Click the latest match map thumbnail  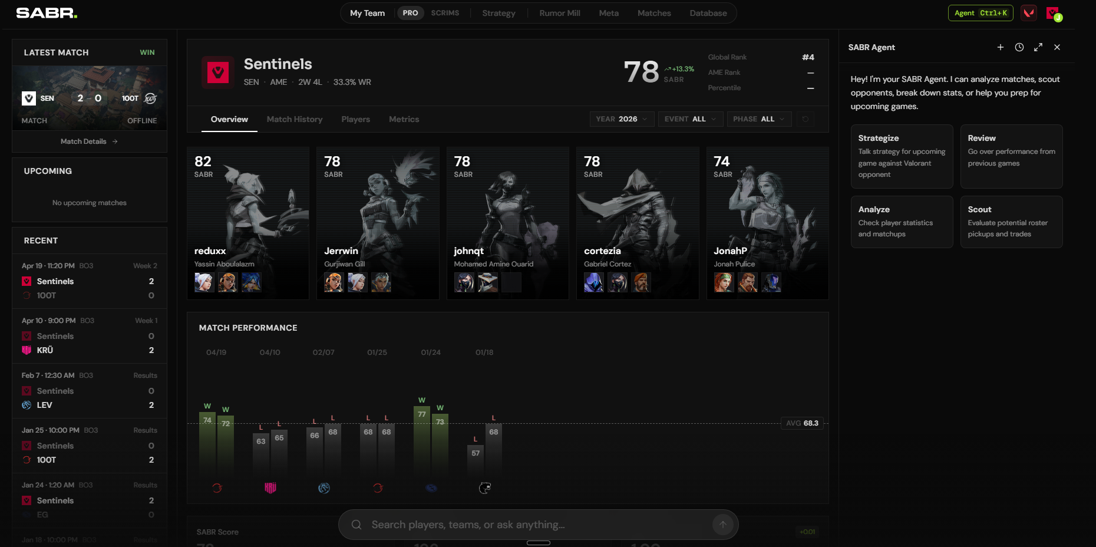click(90, 98)
